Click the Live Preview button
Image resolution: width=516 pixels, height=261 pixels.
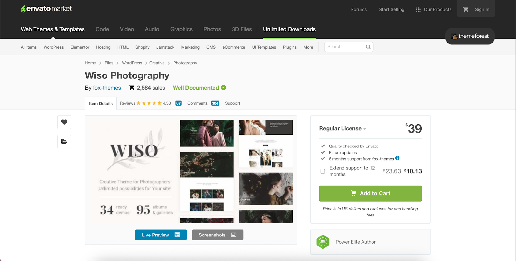tap(161, 235)
